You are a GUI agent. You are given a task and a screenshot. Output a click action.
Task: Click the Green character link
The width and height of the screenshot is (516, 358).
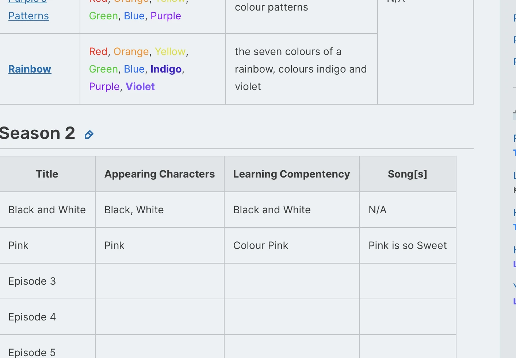point(103,69)
